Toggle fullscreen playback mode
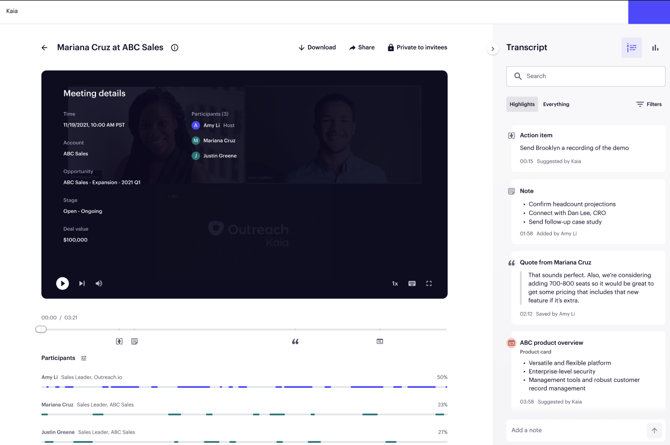The width and height of the screenshot is (670, 445). point(429,283)
